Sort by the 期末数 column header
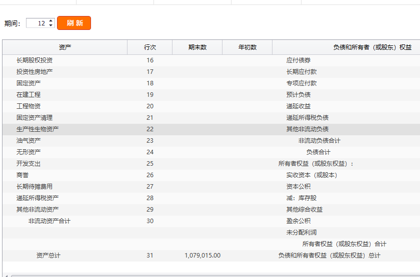 (197, 47)
